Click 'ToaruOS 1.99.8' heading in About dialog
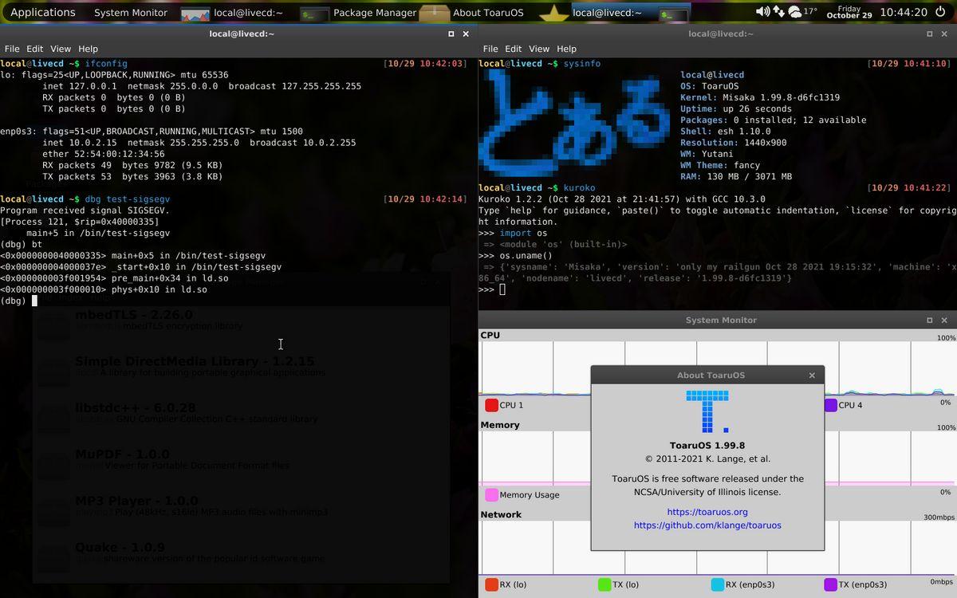The width and height of the screenshot is (957, 598). click(x=707, y=446)
